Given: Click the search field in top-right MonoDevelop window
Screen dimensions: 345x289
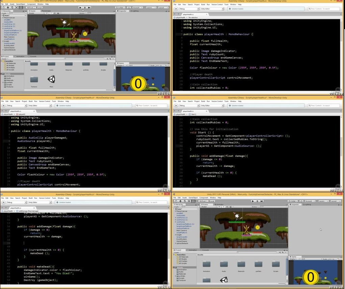Looking at the screenshot, I should (x=324, y=9).
